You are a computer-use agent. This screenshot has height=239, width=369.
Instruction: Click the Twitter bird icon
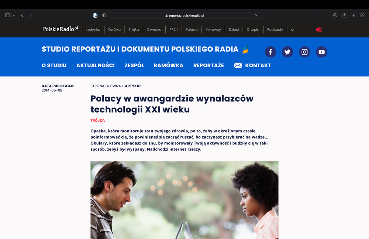coord(287,52)
